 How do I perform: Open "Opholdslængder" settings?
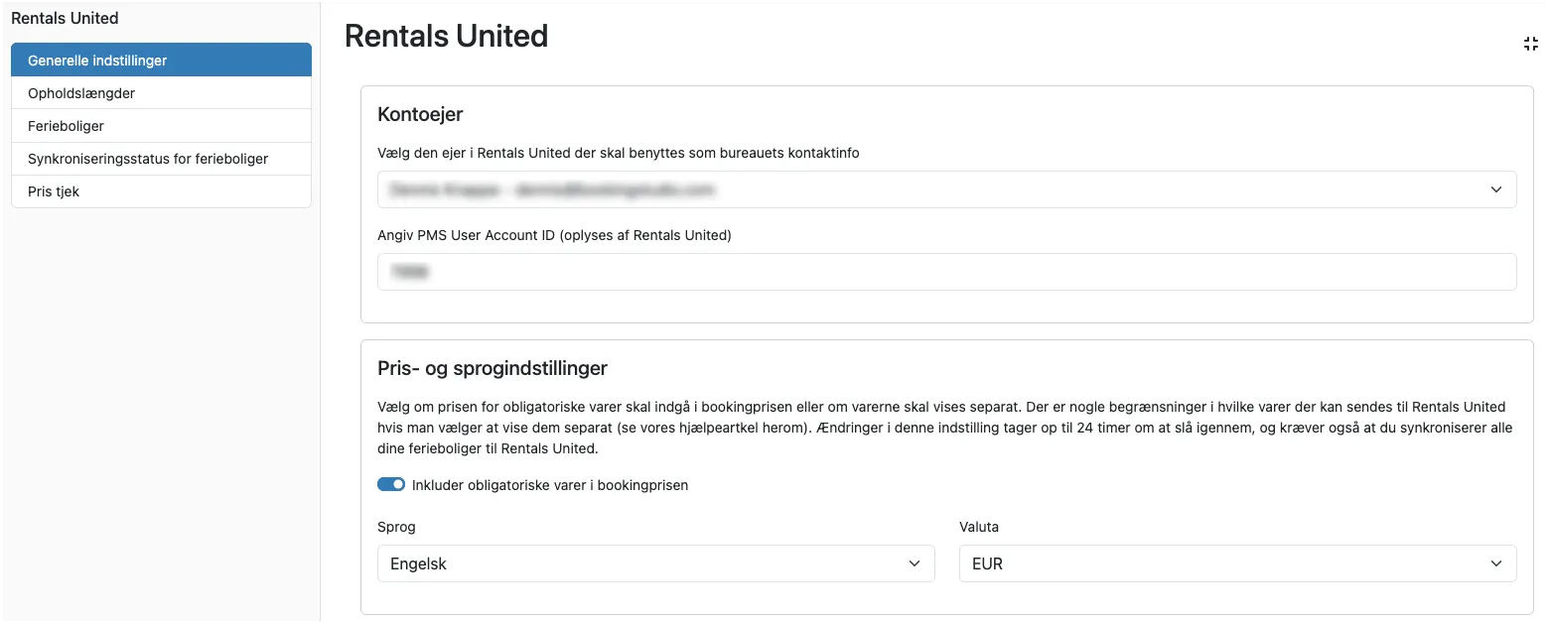81,92
